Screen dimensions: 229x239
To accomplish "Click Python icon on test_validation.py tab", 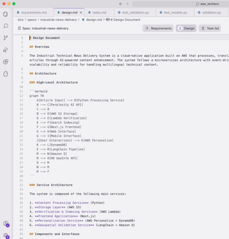I will [119, 13].
